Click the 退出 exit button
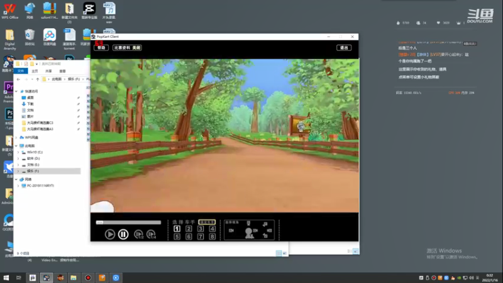 pyautogui.click(x=344, y=48)
